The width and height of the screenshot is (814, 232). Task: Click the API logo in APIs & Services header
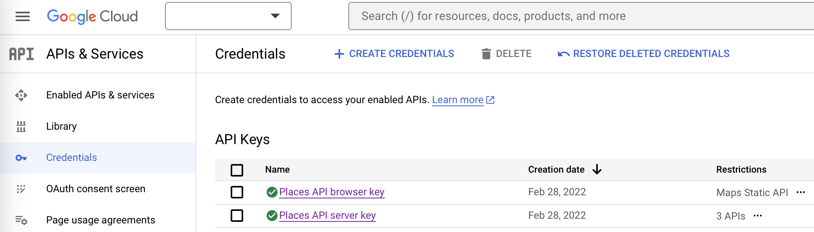(x=21, y=54)
